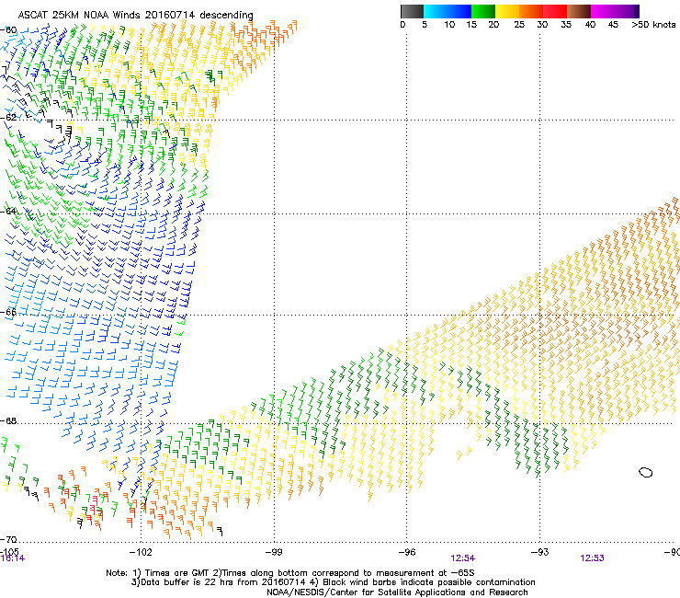Click the 'Data buffer is 22 hrs' note line
The image size is (680, 598).
(333, 582)
